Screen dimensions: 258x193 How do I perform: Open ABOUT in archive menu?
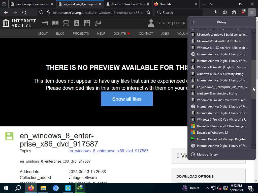point(43,34)
